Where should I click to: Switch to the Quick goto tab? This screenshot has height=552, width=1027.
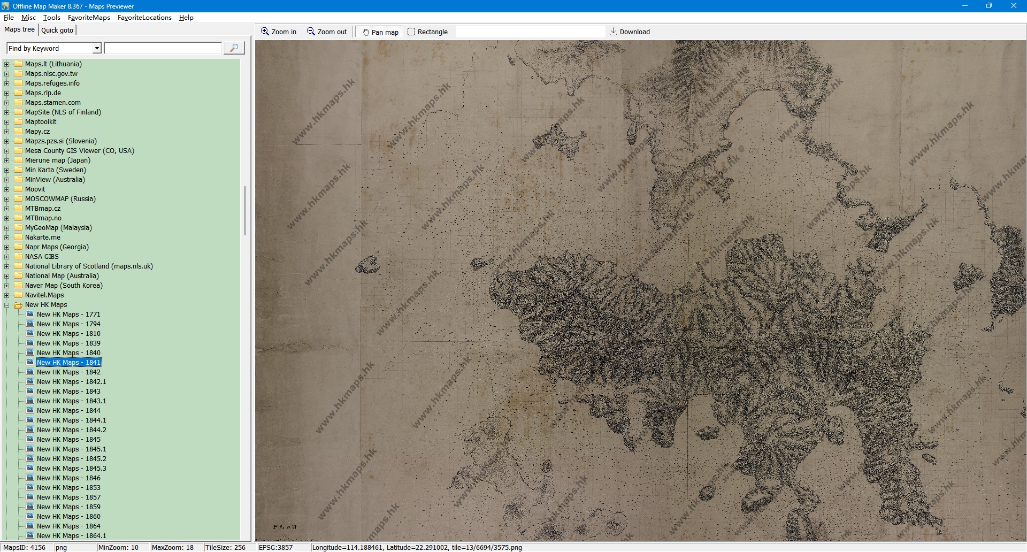[x=57, y=30]
